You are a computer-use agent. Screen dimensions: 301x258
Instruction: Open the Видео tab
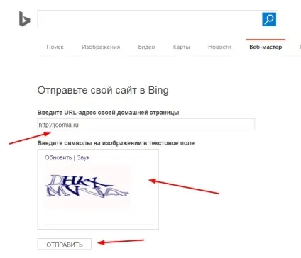point(146,47)
